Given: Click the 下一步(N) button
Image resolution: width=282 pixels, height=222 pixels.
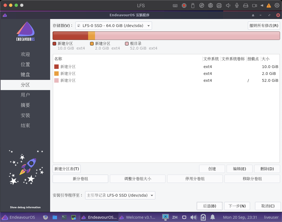Looking at the screenshot, I should coord(237,206).
